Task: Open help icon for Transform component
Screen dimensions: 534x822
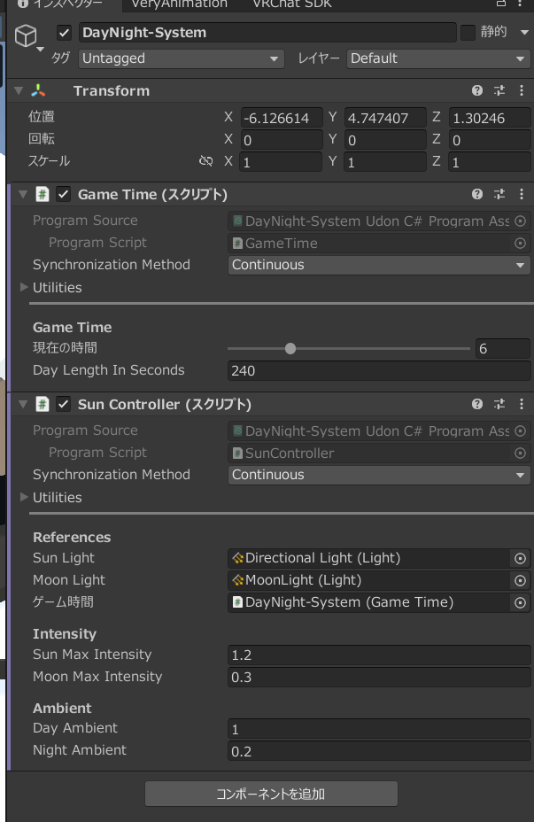Action: [x=477, y=91]
